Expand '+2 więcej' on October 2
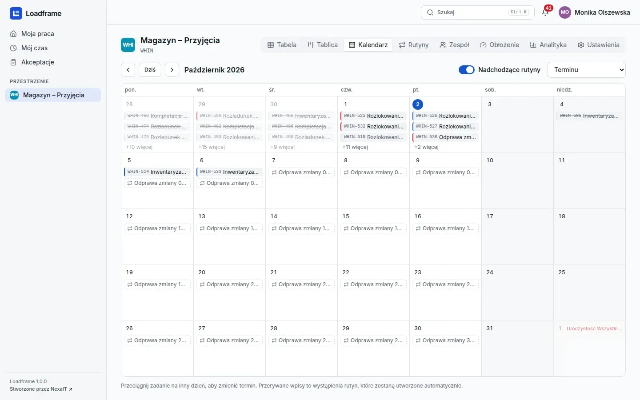 426,147
